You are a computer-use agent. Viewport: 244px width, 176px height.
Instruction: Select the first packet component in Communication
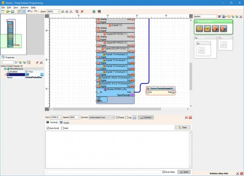click(199, 29)
